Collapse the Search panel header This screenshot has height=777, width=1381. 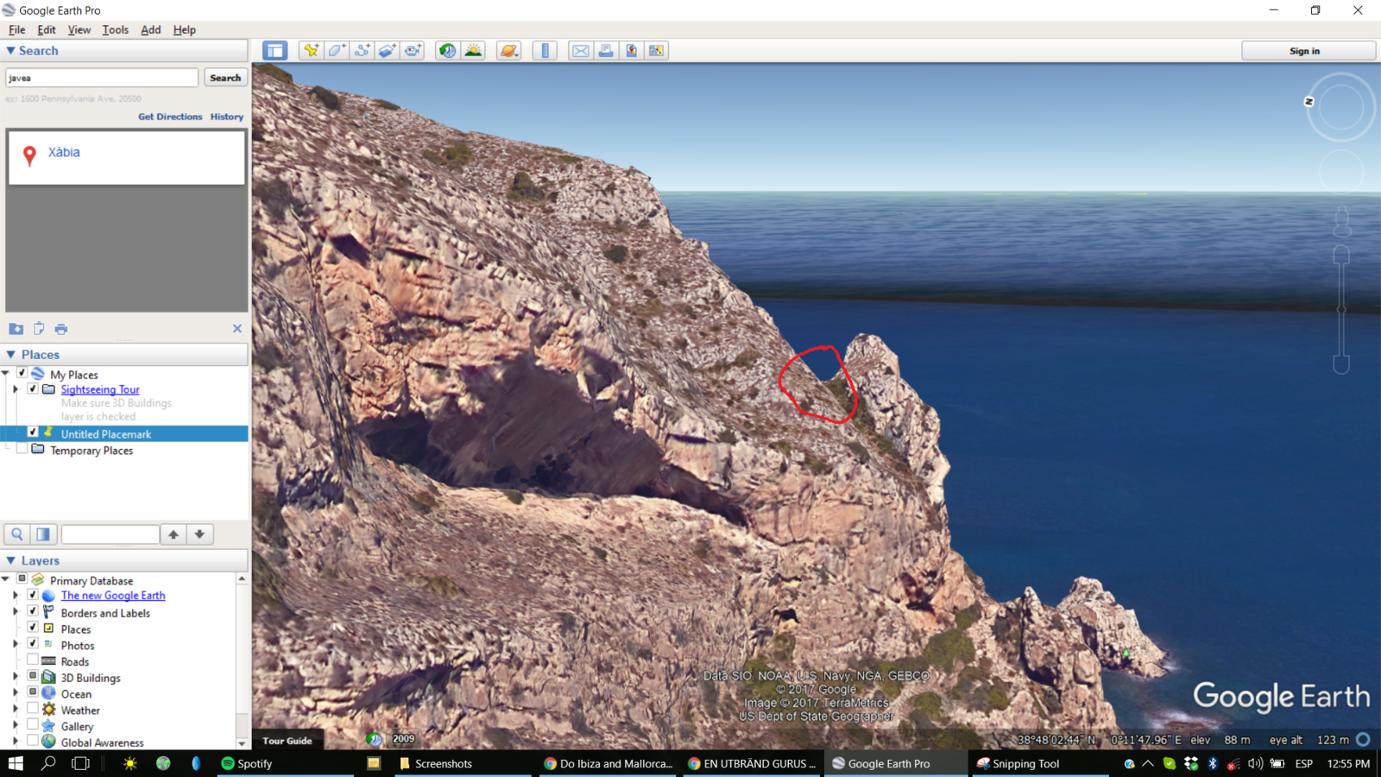click(11, 51)
